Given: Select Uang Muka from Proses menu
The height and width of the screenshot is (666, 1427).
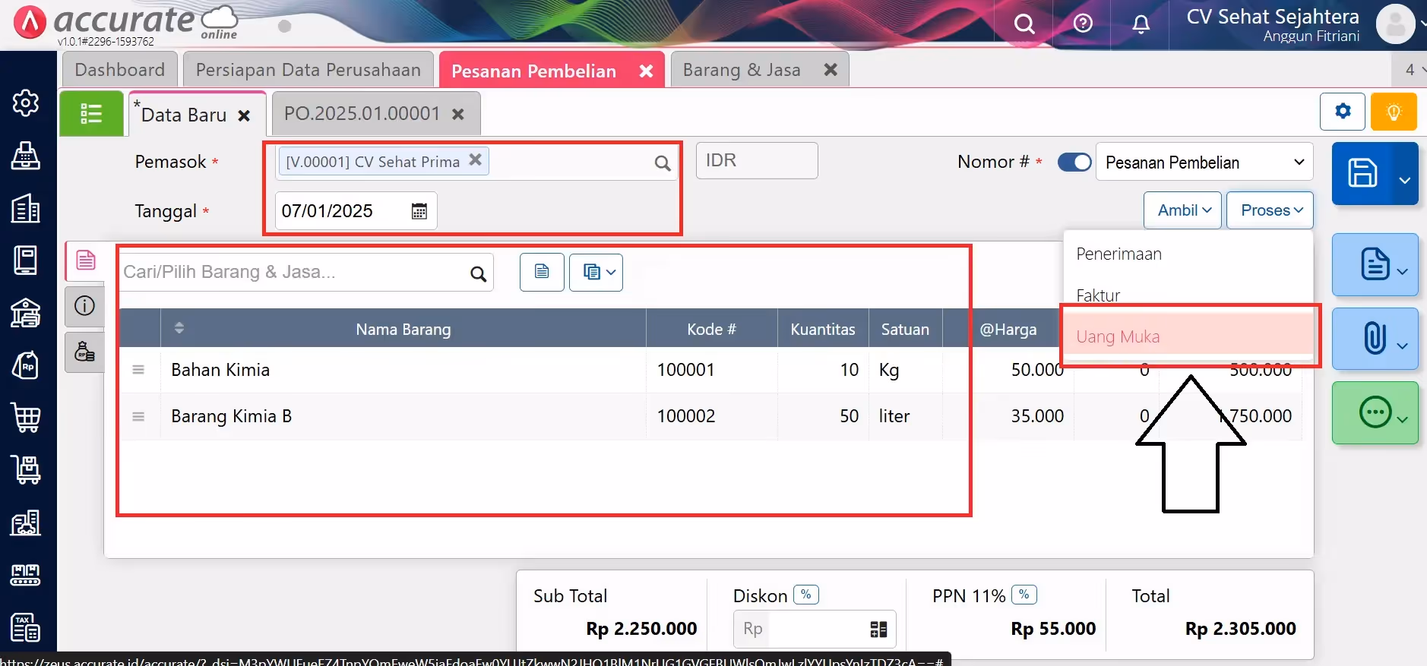Looking at the screenshot, I should point(1188,336).
